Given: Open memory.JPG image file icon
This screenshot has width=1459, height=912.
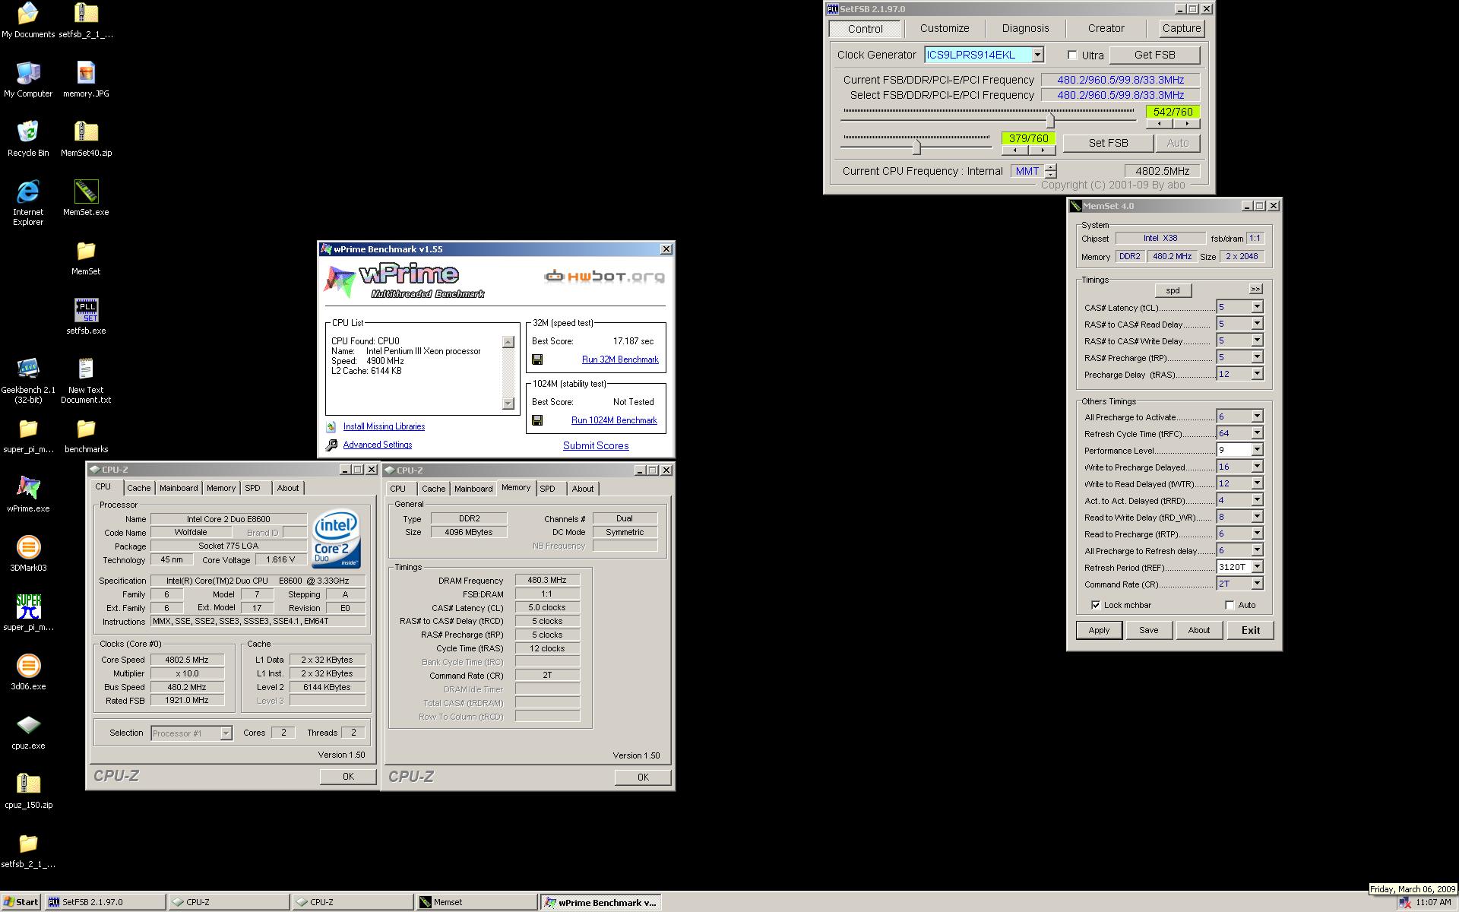Looking at the screenshot, I should [x=86, y=80].
